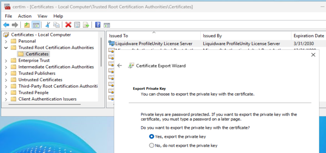Expand the Untrusted Certificates node

click(x=6, y=80)
